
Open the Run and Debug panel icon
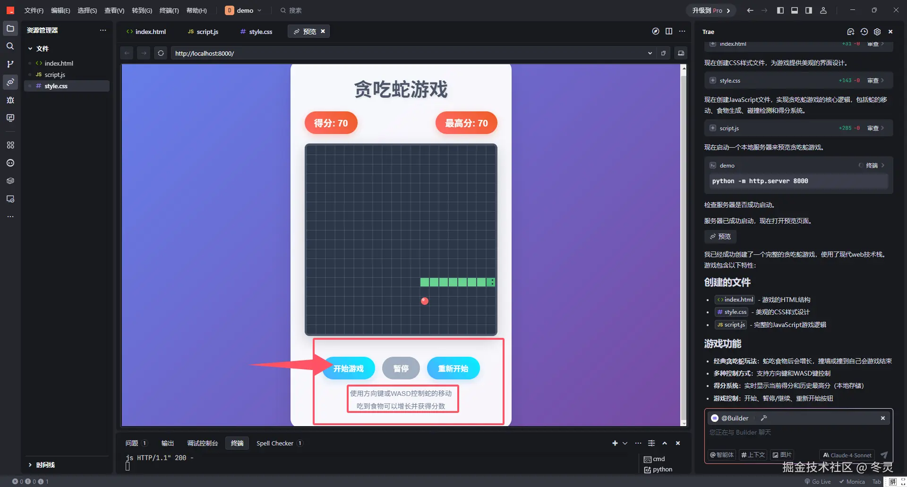tap(10, 100)
